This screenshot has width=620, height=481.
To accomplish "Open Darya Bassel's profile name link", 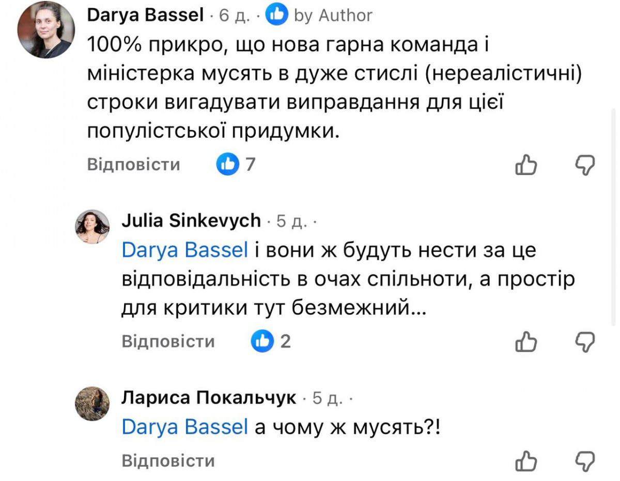I will (146, 15).
